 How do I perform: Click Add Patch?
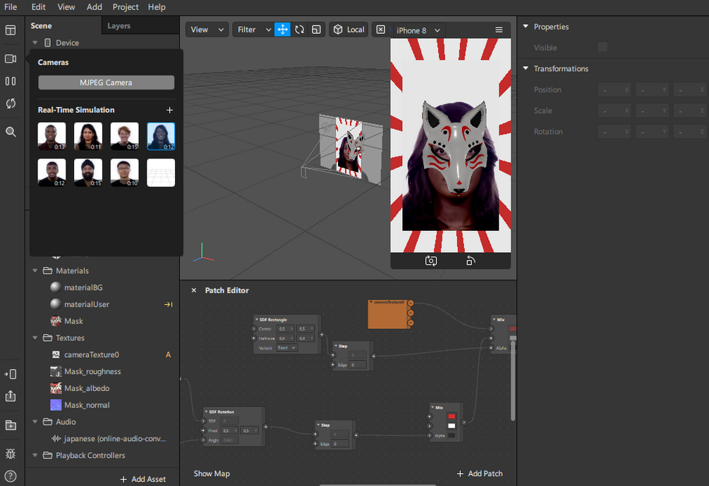coord(480,473)
